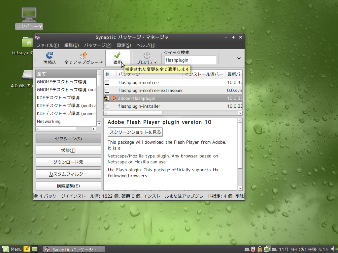338x253 pixels.
Task: Click the Mark All Upgrades (全てアップグレード) icon
Action: point(84,55)
